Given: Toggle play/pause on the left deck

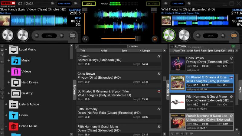Looking at the screenshot, I should tap(8, 35).
